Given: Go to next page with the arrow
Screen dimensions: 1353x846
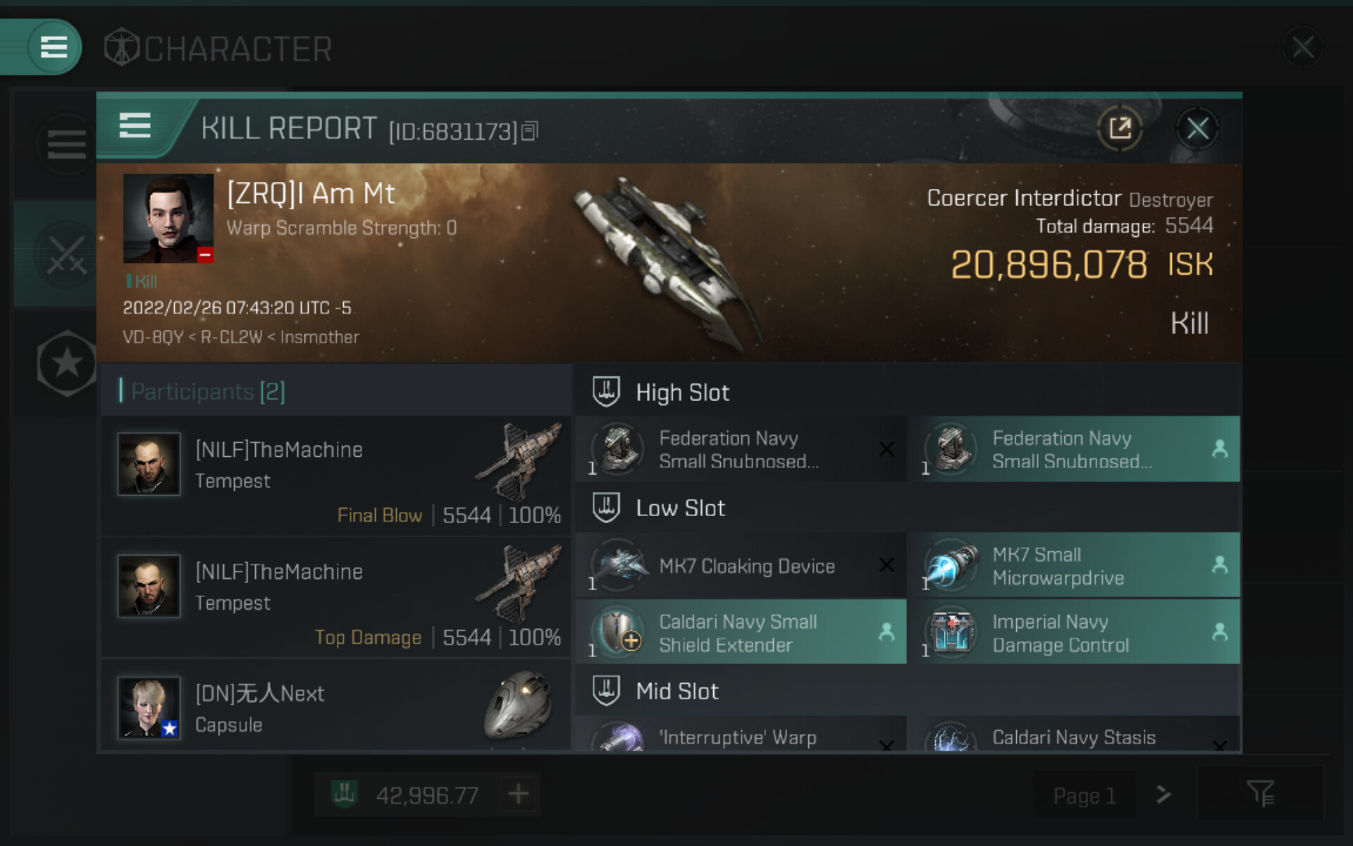Looking at the screenshot, I should 1163,795.
